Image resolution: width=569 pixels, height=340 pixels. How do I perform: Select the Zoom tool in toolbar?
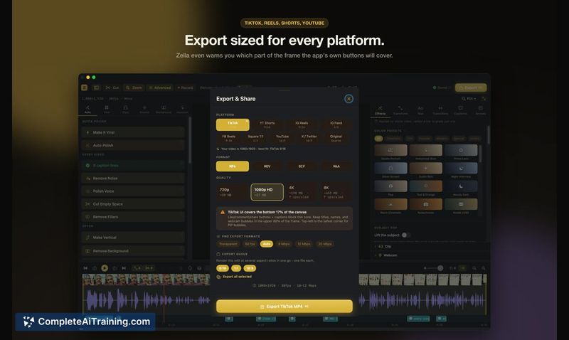[x=134, y=87]
